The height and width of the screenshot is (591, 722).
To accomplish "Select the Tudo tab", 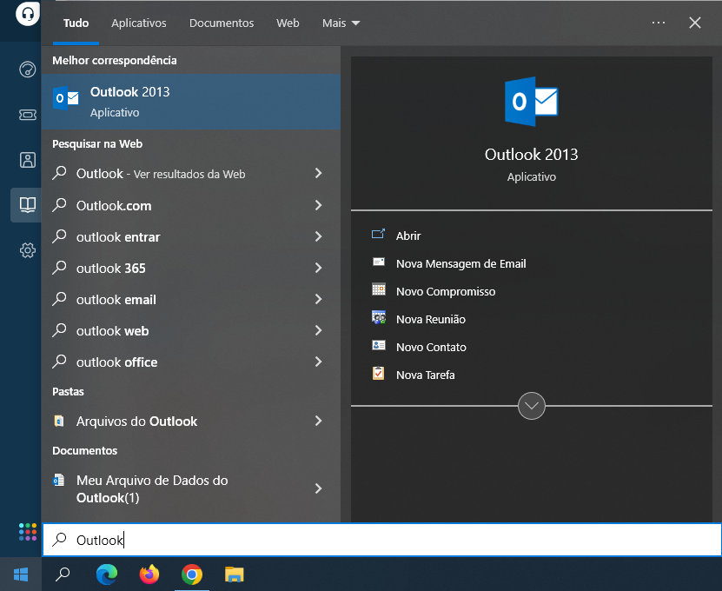I will tap(76, 23).
